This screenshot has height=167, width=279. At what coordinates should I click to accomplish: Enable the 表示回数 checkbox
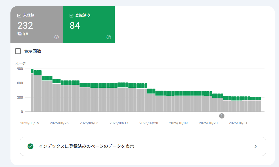click(x=18, y=51)
